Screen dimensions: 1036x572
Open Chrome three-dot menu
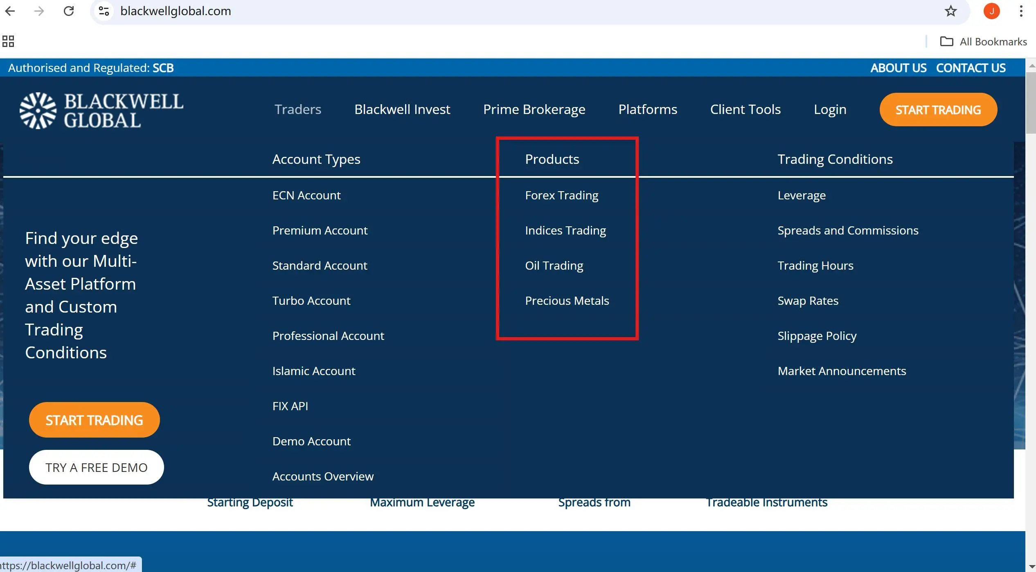tap(1021, 11)
